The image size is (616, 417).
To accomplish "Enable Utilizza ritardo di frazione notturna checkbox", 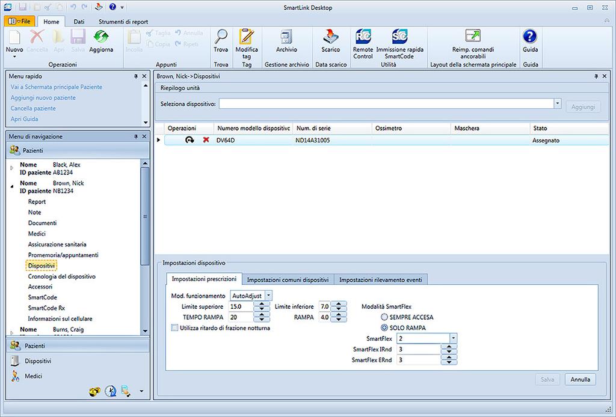I will click(174, 327).
